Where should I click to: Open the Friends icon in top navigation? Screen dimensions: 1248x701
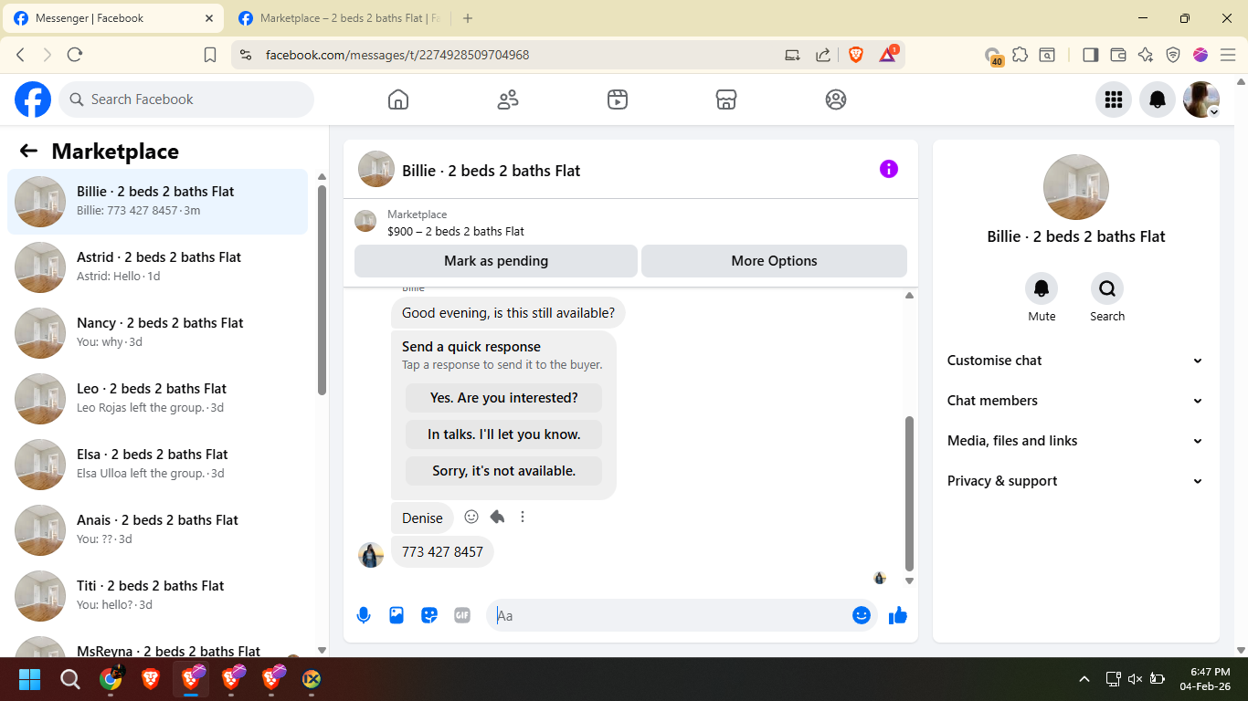click(x=508, y=99)
